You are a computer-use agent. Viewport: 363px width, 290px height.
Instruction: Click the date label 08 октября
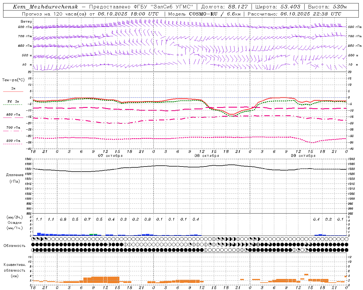207,156
